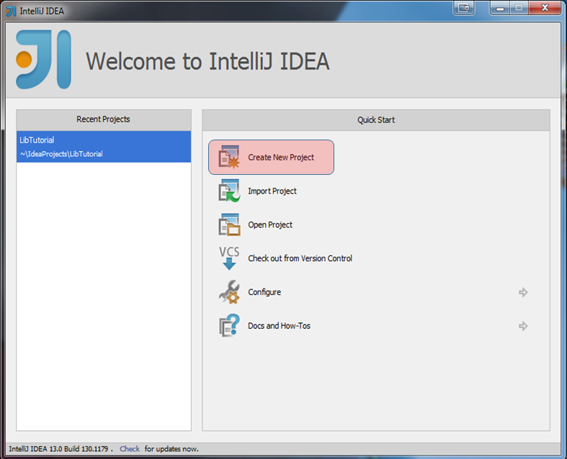This screenshot has height=459, width=567.
Task: Click the VCS checkout arrow icon
Action: [x=229, y=258]
